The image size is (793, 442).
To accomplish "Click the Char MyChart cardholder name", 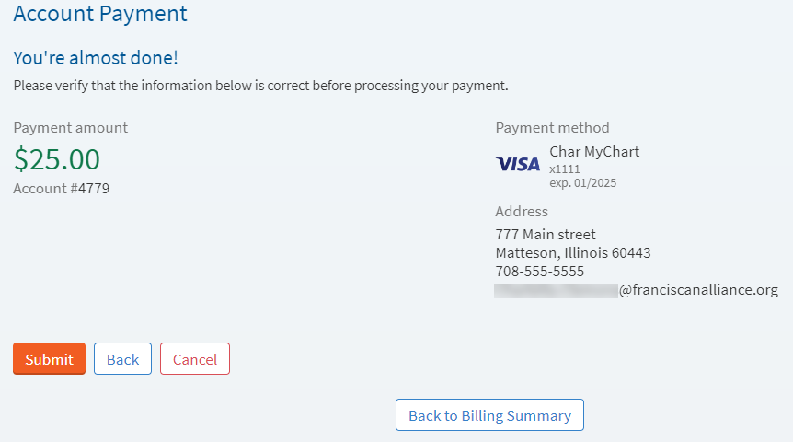I will click(594, 152).
